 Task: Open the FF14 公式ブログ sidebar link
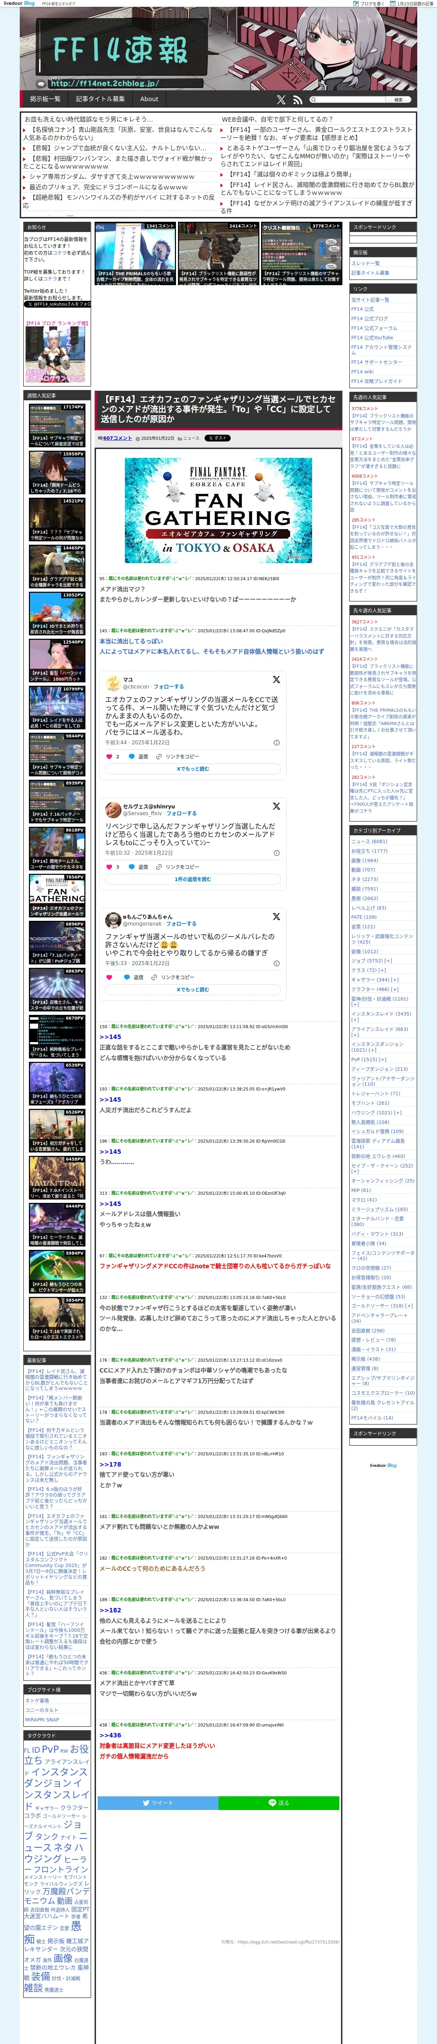pyautogui.click(x=370, y=318)
